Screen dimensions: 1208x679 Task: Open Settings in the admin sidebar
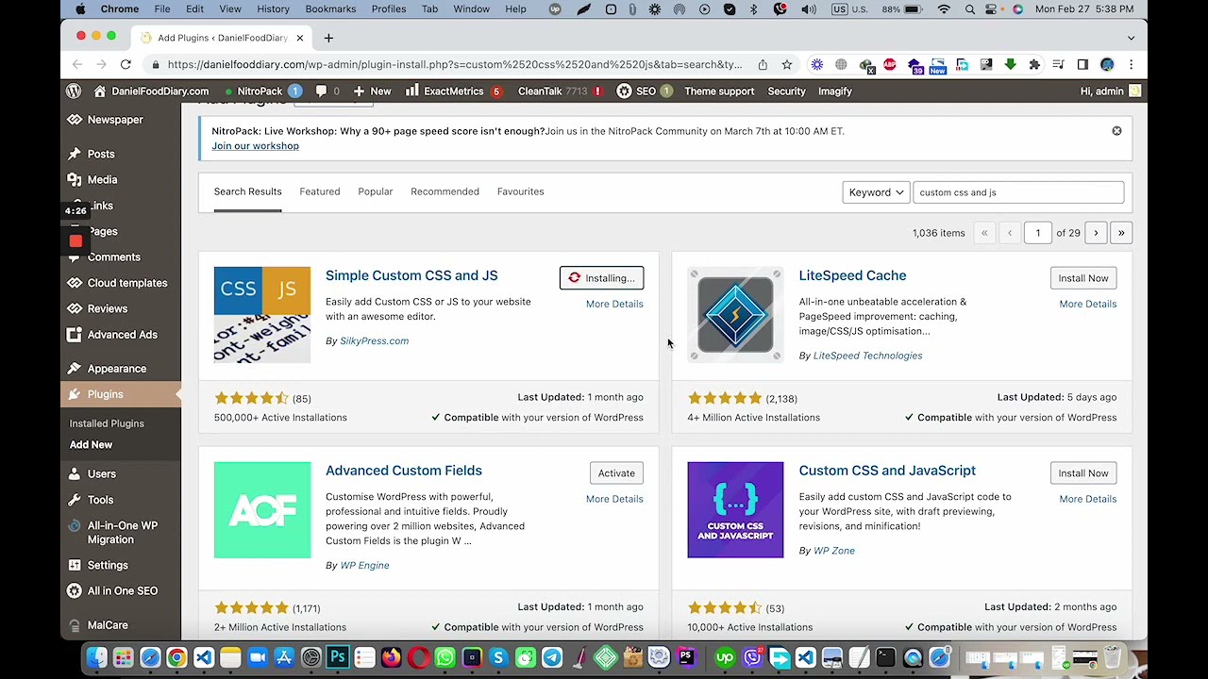(x=108, y=565)
